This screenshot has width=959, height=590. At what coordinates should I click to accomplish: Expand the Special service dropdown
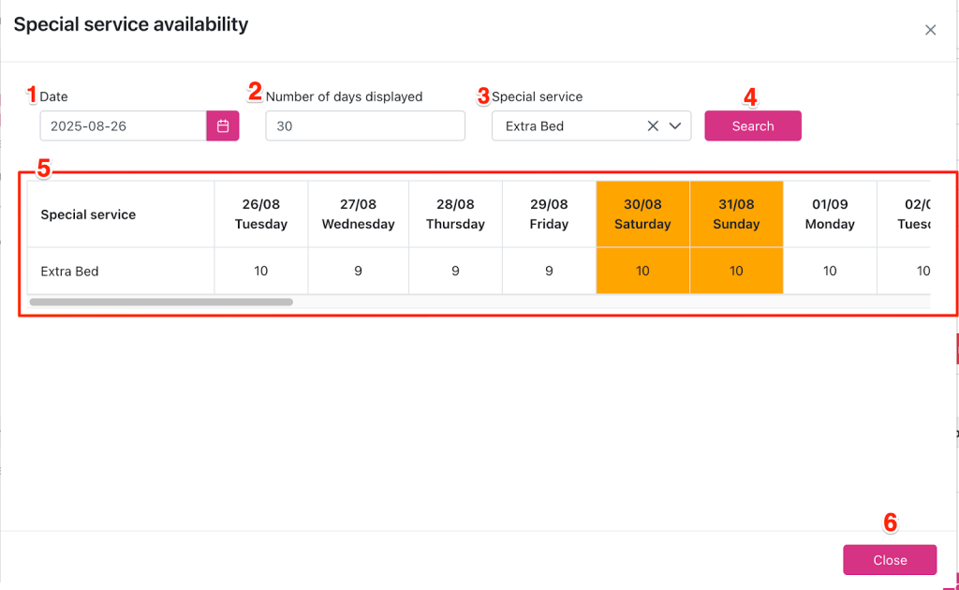(x=674, y=126)
